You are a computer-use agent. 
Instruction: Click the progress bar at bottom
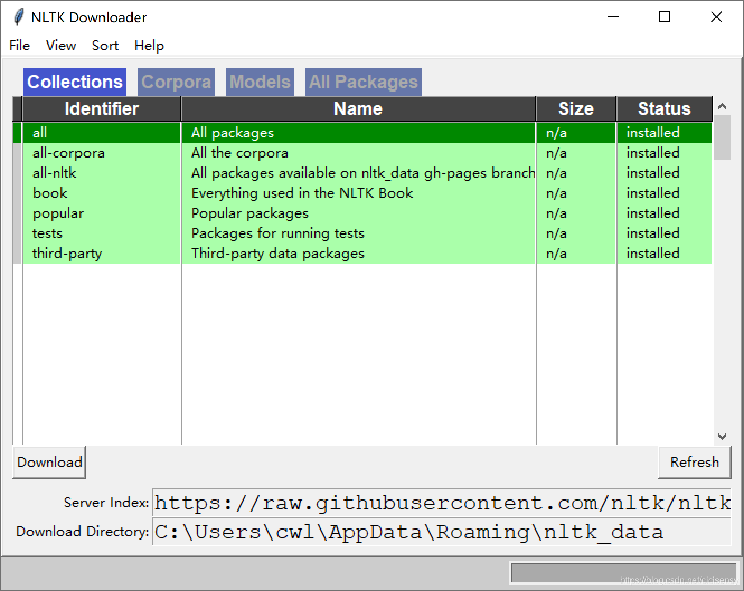pyautogui.click(x=624, y=573)
